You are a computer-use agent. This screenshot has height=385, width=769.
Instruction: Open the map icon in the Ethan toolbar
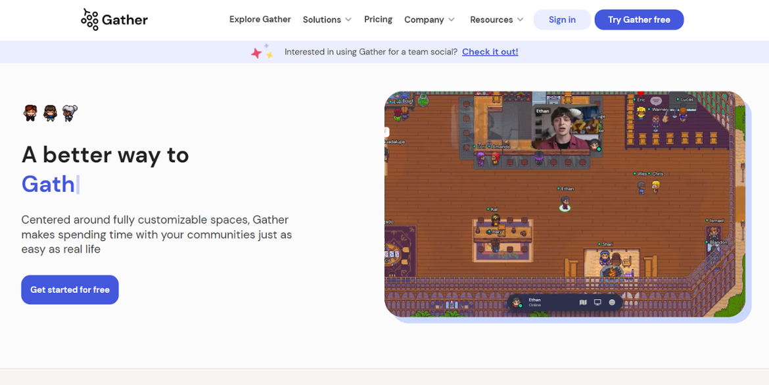point(582,303)
